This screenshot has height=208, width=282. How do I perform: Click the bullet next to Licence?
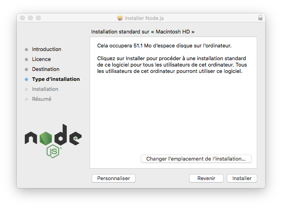[x=26, y=59]
